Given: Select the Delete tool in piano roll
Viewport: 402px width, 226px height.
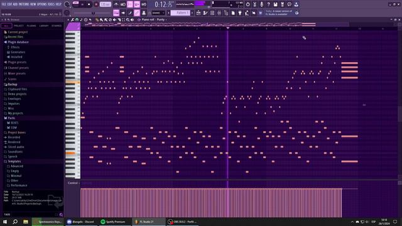Looking at the screenshot, I should point(110,19).
